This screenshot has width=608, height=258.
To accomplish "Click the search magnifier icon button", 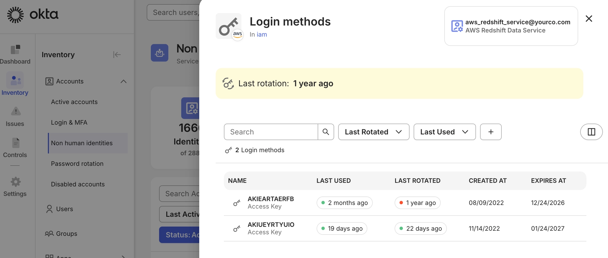I will (326, 132).
